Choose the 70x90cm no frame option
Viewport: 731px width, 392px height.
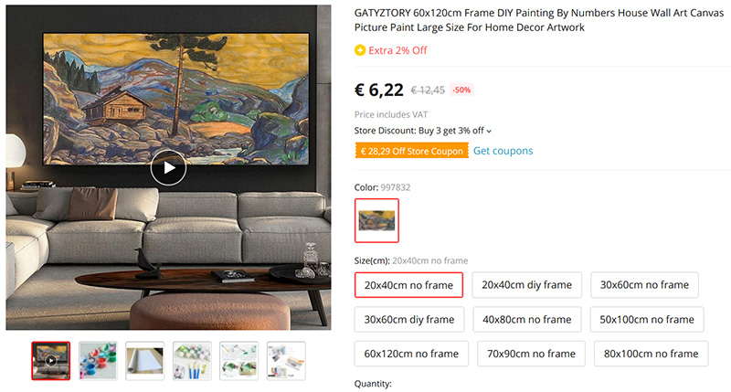coord(531,354)
